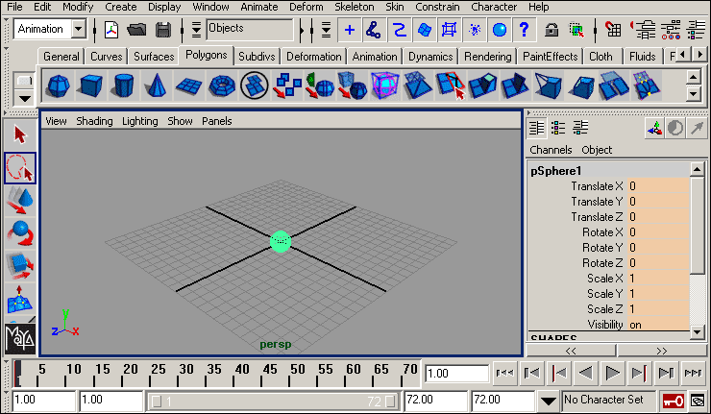Activate the Rotate tool with sphere icon
711x414 pixels.
coord(20,232)
